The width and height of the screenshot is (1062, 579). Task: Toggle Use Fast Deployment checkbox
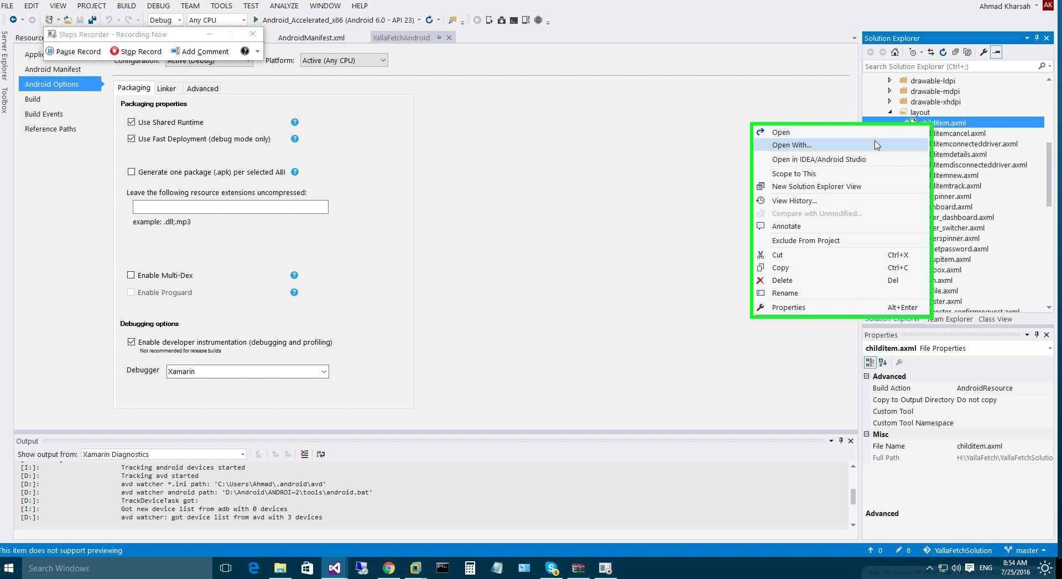point(131,138)
